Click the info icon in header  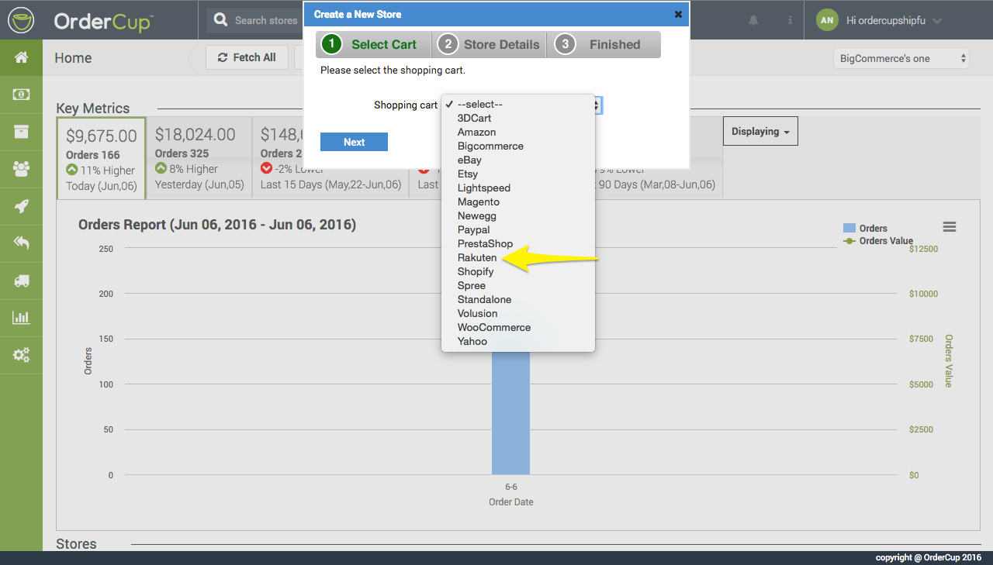790,20
